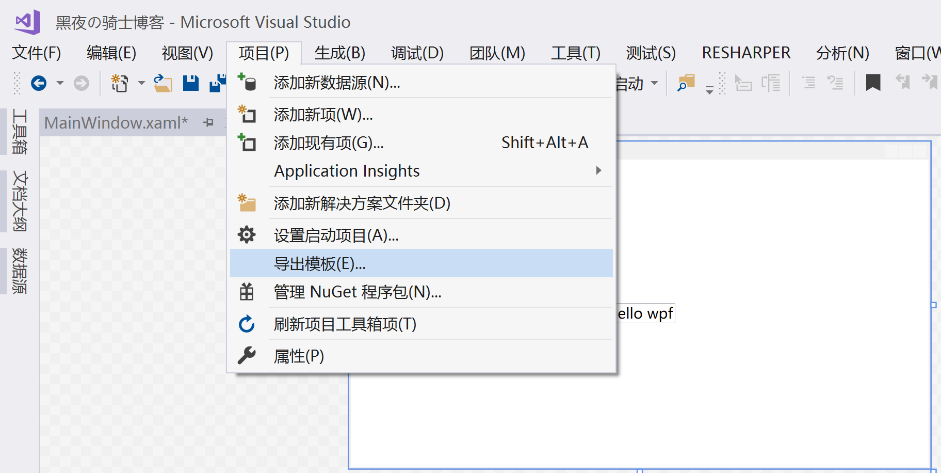Click the Save floppy disk icon
The width and height of the screenshot is (941, 473).
pos(191,83)
